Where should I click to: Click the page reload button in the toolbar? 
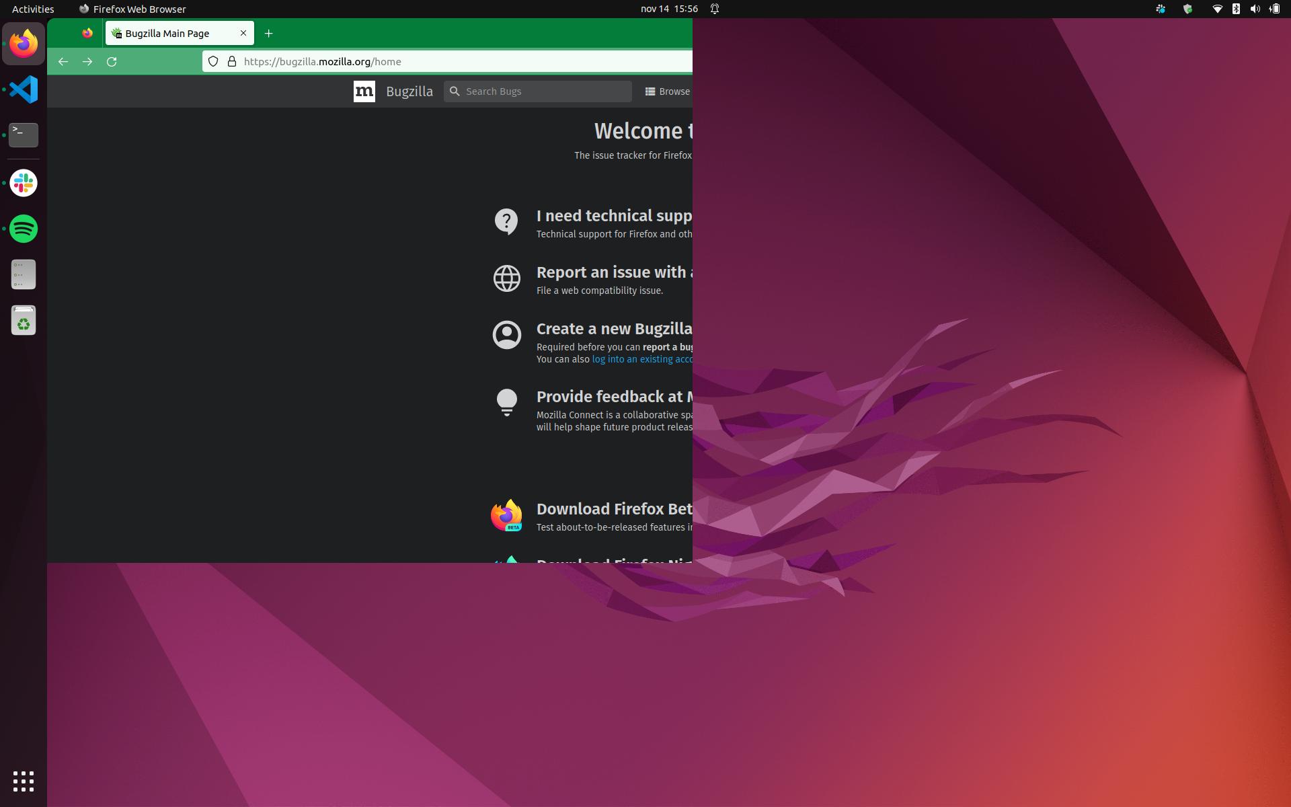click(x=112, y=61)
